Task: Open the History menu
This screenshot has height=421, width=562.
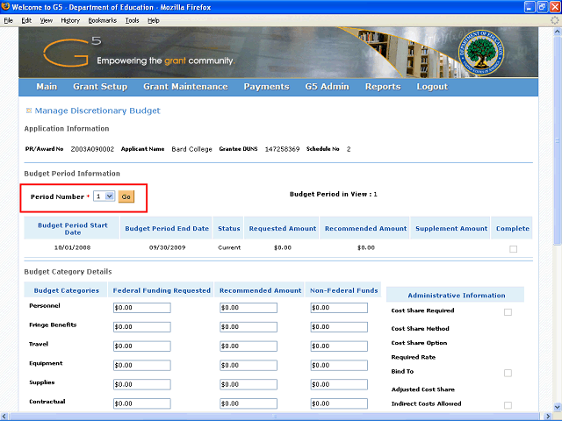Action: tap(70, 20)
